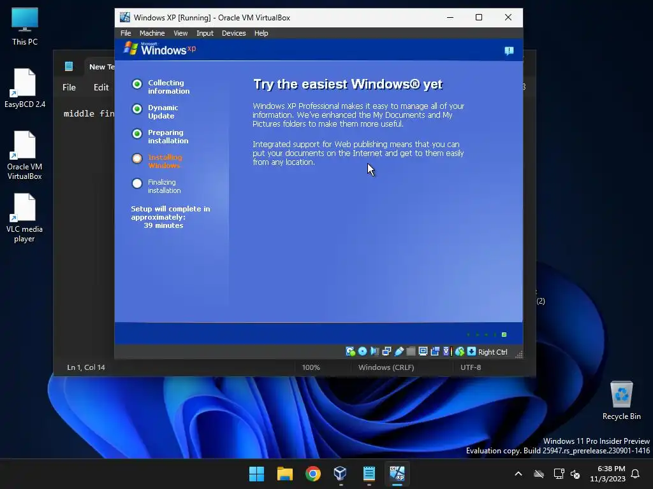Click the Preparing installation step indicator

point(137,134)
